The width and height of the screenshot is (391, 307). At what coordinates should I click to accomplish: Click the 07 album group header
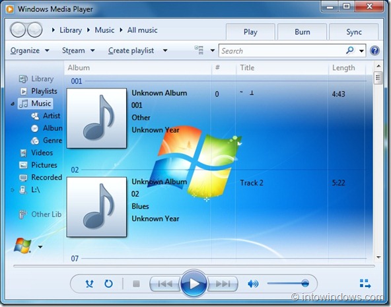(75, 258)
